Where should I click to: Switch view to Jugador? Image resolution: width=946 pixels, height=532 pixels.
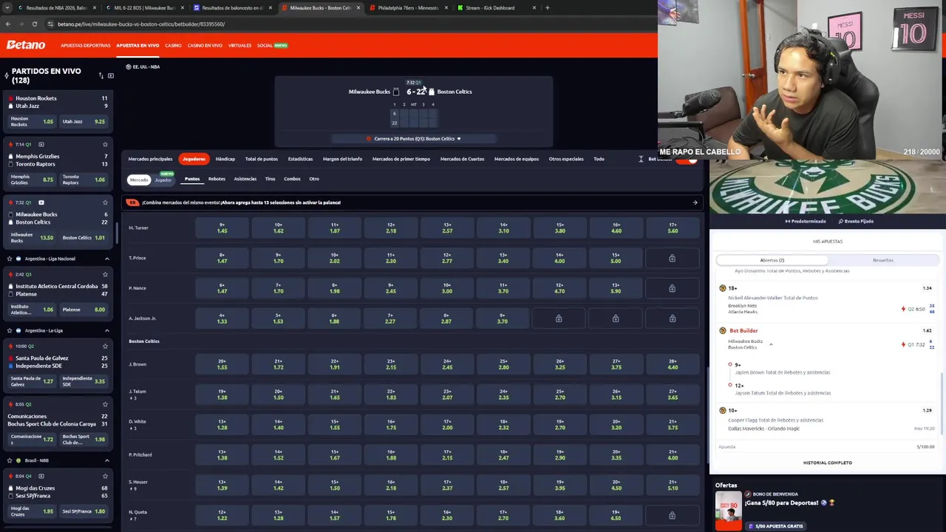(163, 180)
